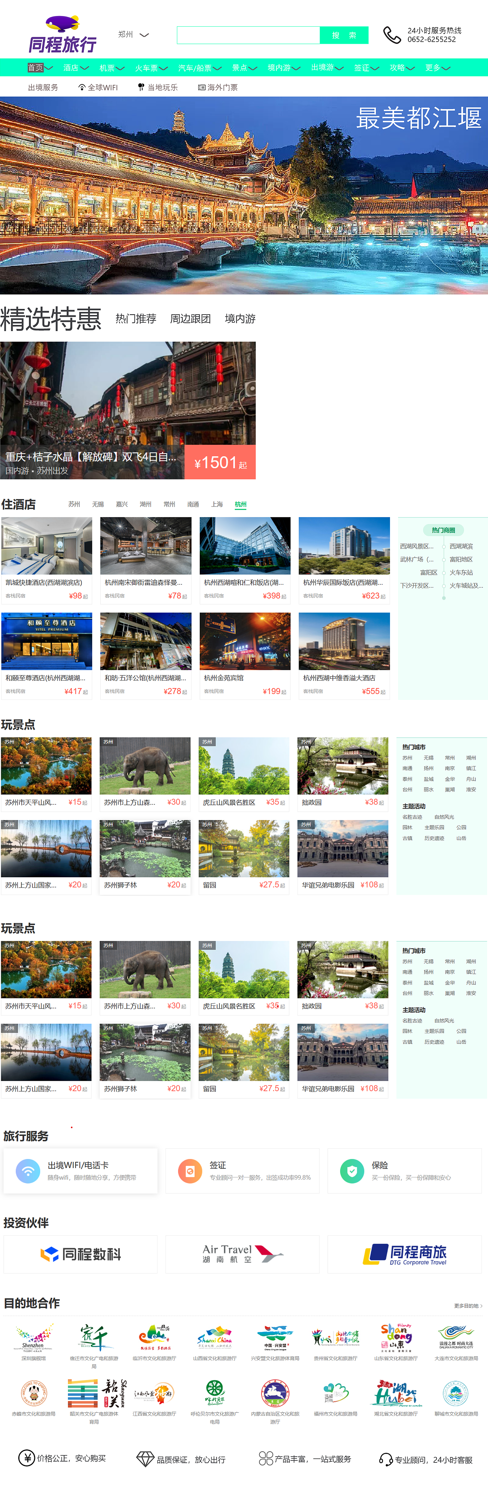488x1494 pixels.
Task: Click the phone hotline icon
Action: click(x=392, y=35)
